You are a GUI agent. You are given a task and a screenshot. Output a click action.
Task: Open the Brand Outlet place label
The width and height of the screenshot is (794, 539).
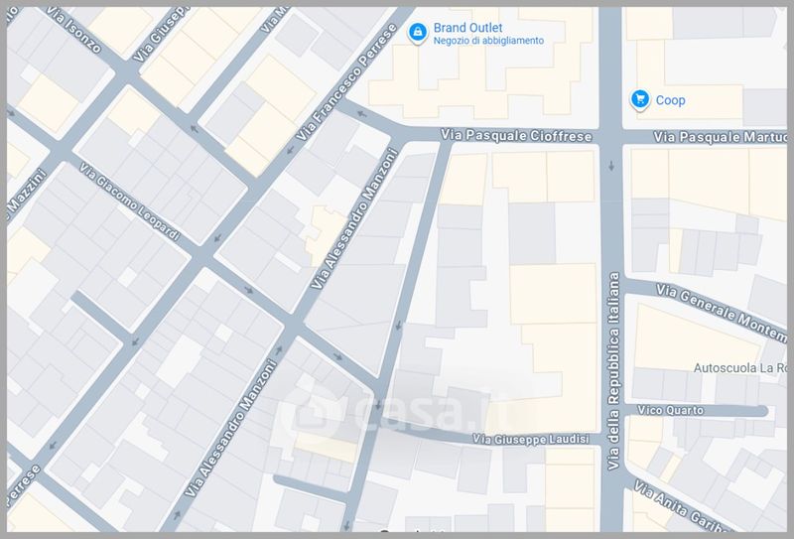click(467, 27)
